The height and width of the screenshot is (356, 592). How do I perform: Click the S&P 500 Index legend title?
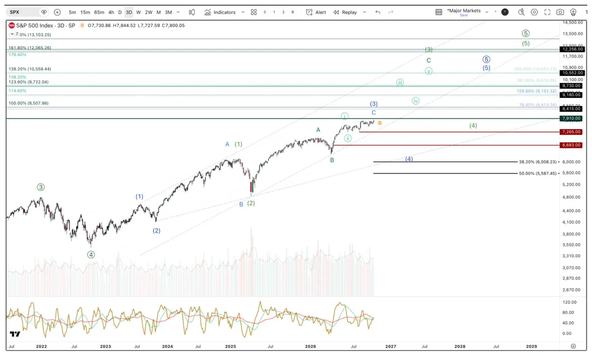45,25
